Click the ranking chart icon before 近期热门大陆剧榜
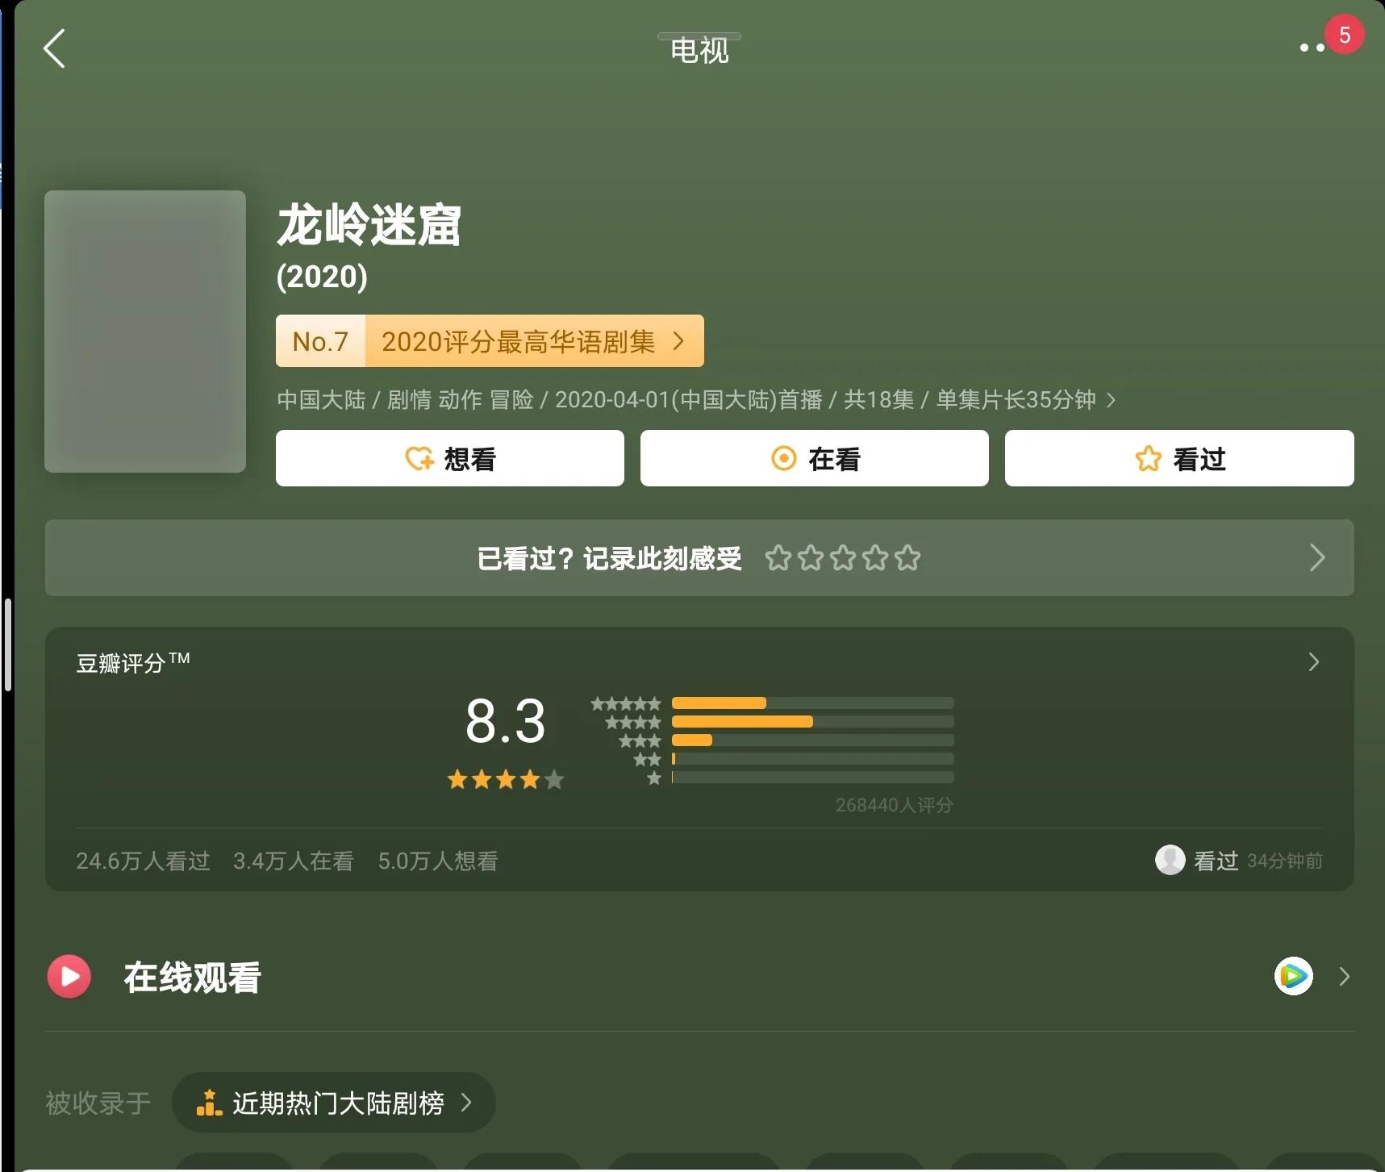The width and height of the screenshot is (1385, 1172). pyautogui.click(x=210, y=1101)
